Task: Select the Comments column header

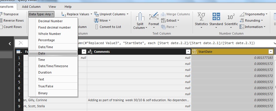Action: tap(139, 52)
